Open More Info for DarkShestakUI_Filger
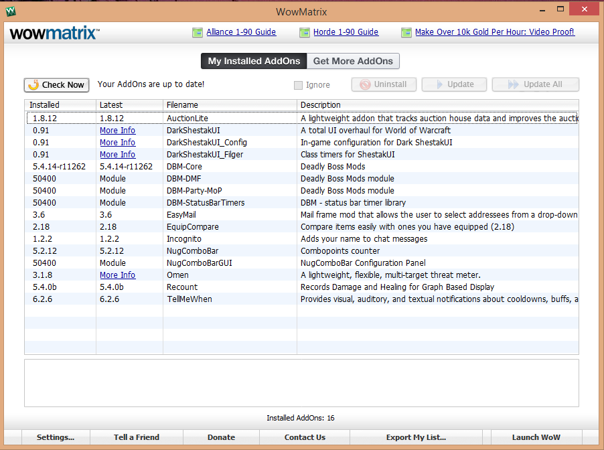 [x=117, y=155]
